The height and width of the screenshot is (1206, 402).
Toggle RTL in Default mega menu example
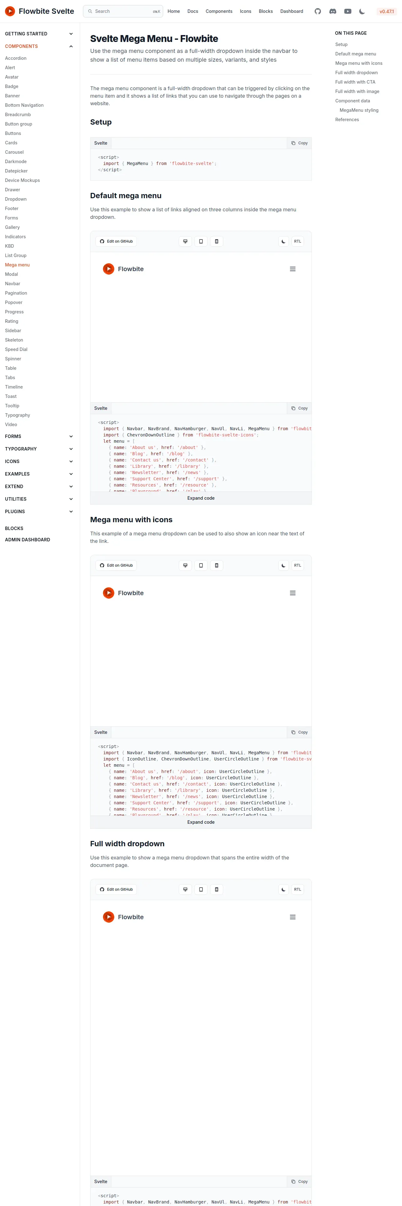coord(298,242)
